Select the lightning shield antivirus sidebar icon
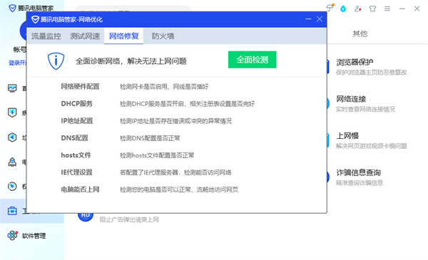 [x=12, y=113]
